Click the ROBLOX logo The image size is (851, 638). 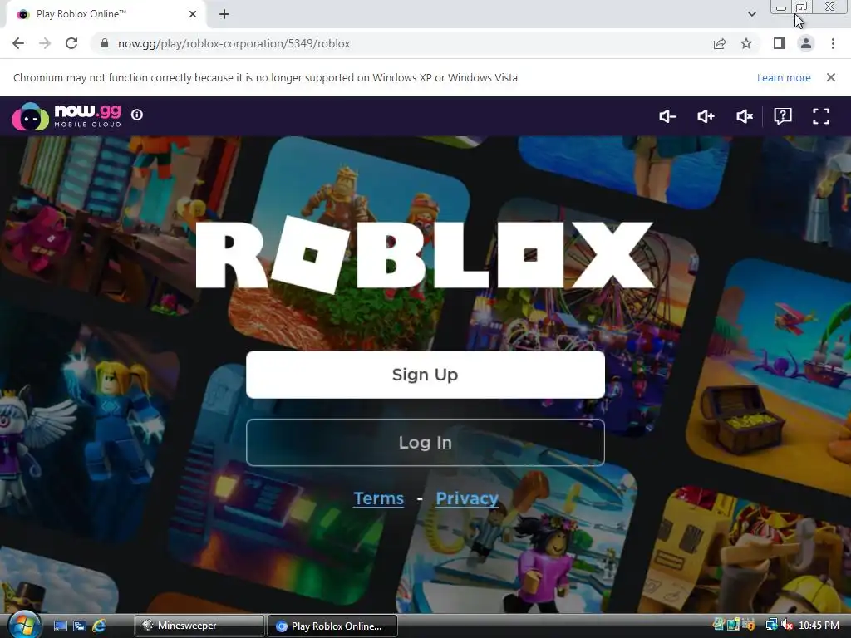pos(425,254)
